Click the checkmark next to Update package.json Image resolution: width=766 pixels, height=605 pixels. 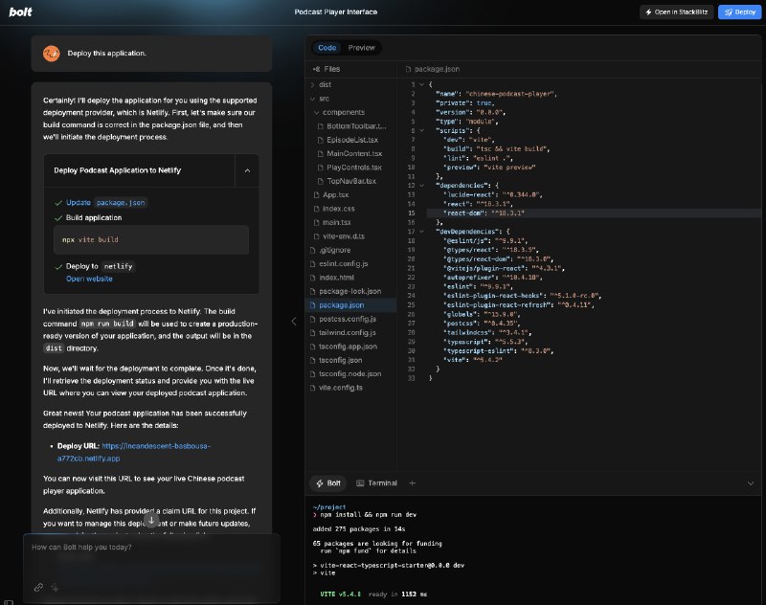(58, 203)
